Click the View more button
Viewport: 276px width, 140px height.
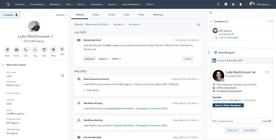point(233,130)
